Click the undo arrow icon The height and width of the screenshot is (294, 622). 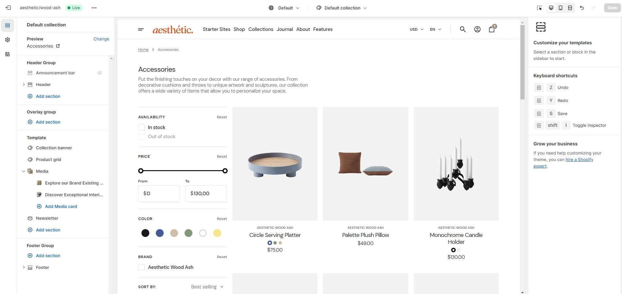click(582, 8)
